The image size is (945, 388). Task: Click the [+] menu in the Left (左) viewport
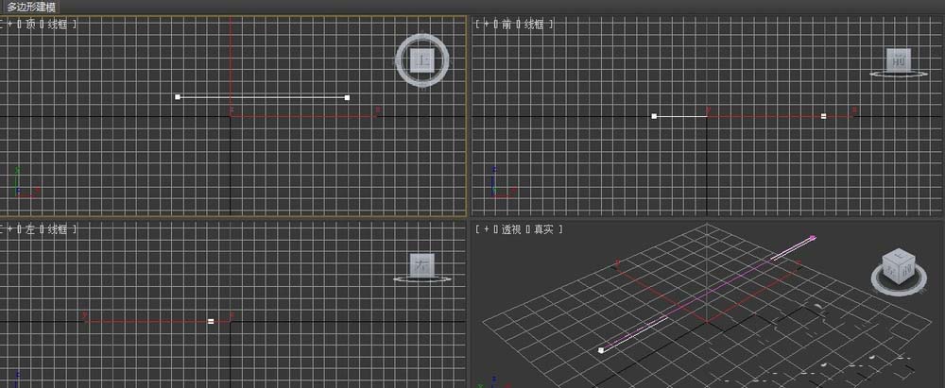click(x=10, y=229)
